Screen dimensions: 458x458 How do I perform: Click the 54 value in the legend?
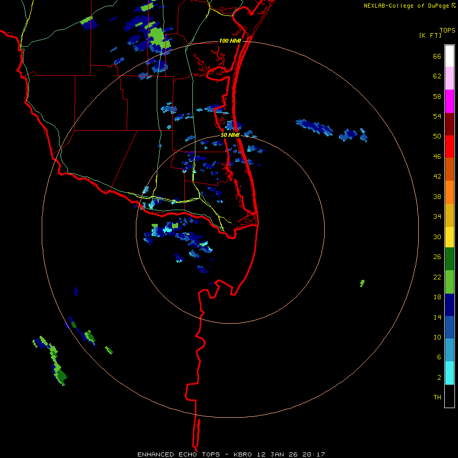437,116
